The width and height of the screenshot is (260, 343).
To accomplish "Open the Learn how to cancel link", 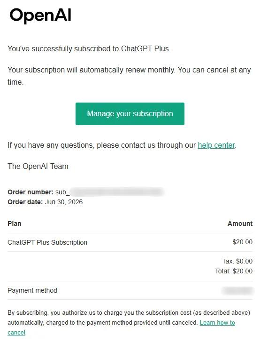I will tap(217, 323).
